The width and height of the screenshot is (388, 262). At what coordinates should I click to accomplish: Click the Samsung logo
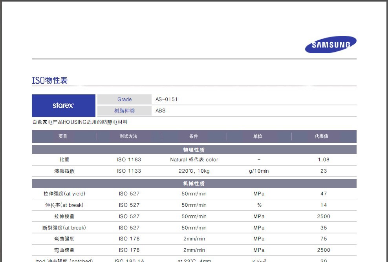tap(331, 45)
